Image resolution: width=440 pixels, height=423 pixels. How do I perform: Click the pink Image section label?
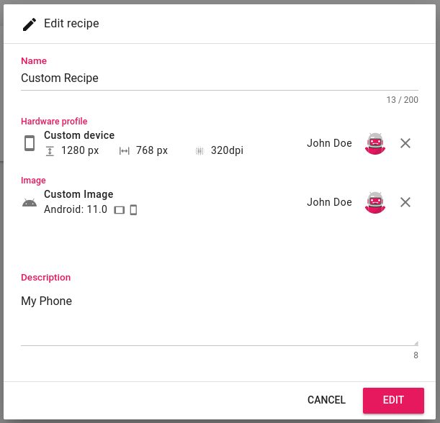33,181
